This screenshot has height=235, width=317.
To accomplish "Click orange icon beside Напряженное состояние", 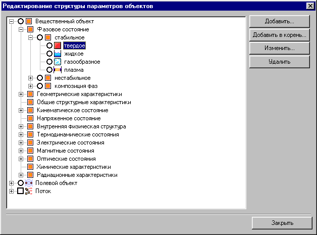I will click(30, 118).
